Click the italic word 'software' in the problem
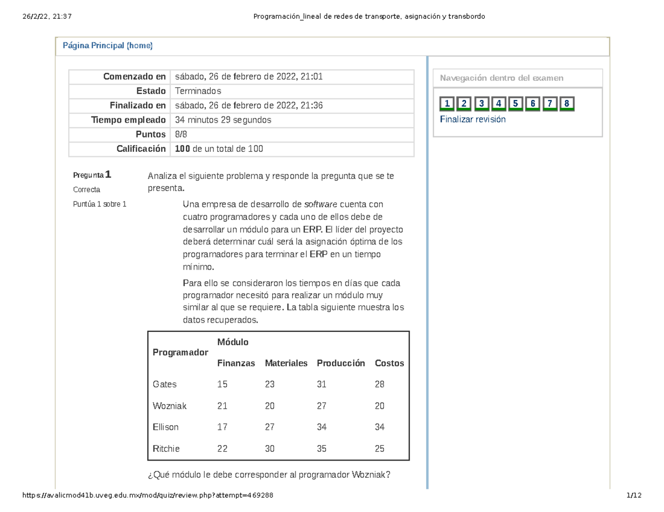 [321, 204]
